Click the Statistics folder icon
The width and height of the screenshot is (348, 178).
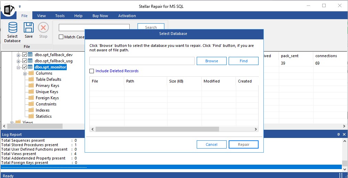click(31, 116)
